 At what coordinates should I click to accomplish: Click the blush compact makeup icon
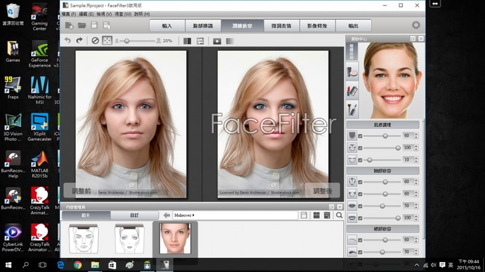click(352, 70)
